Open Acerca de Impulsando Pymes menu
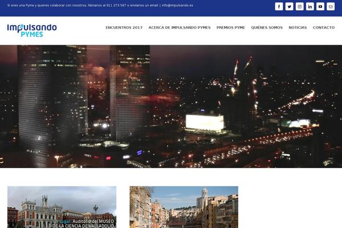The height and width of the screenshot is (228, 342). (180, 27)
